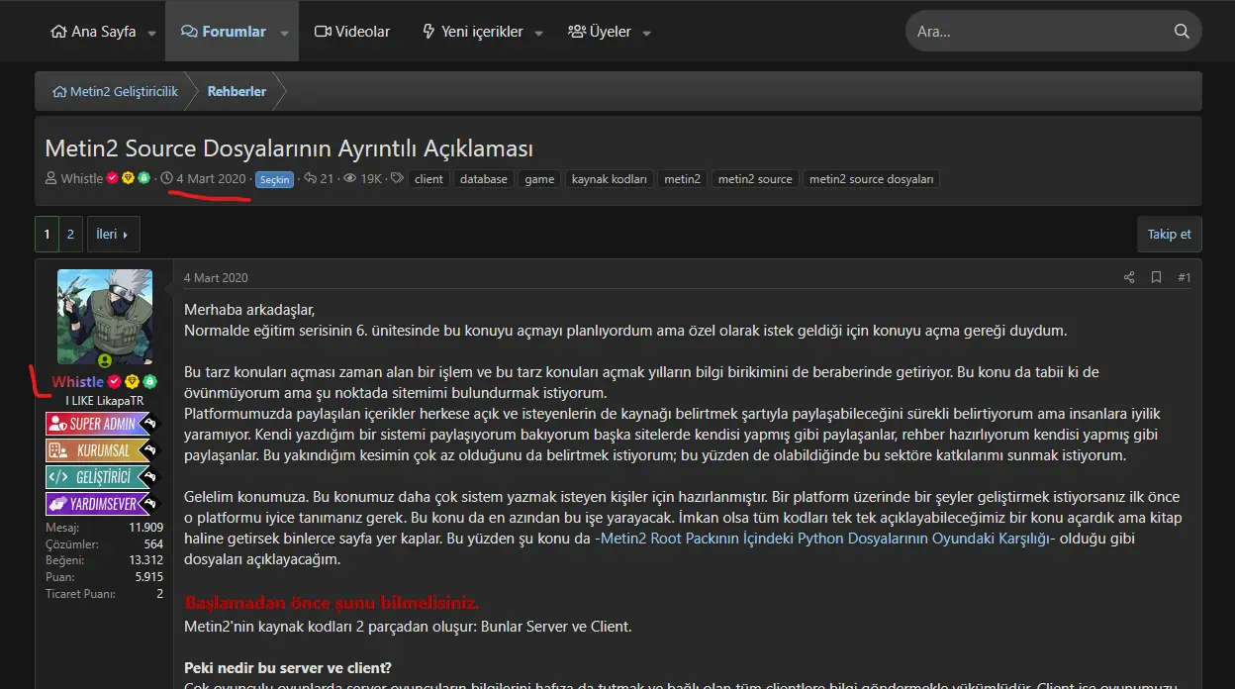Click the user icon before the thread author name
1235x689 pixels.
click(x=51, y=179)
